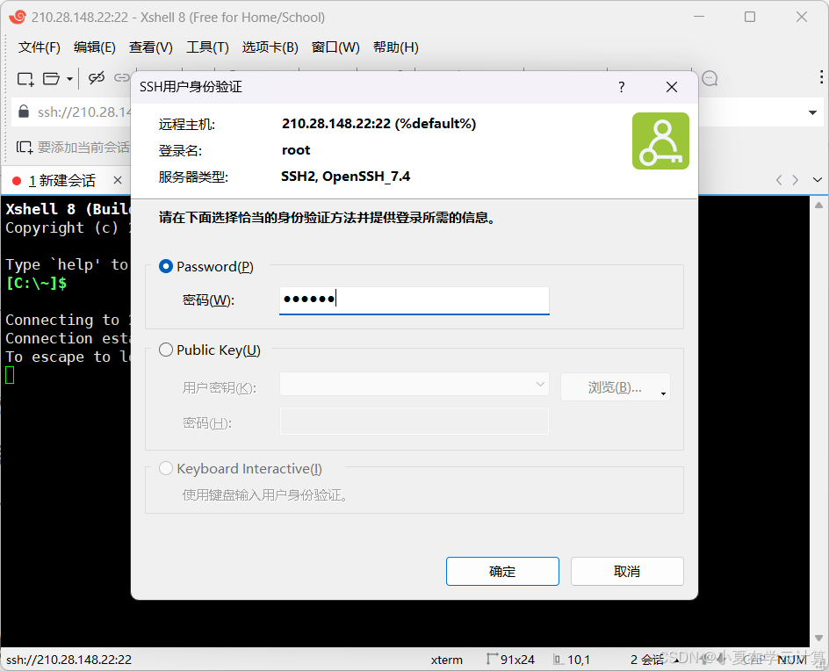Viewport: 829px width, 671px height.
Task: Click the NUM indicator in status bar
Action: pos(791,660)
